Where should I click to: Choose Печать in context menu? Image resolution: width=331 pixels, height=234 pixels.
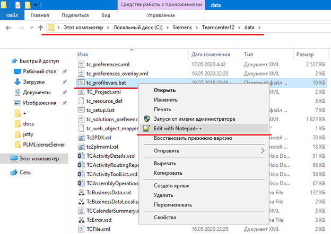click(x=162, y=109)
